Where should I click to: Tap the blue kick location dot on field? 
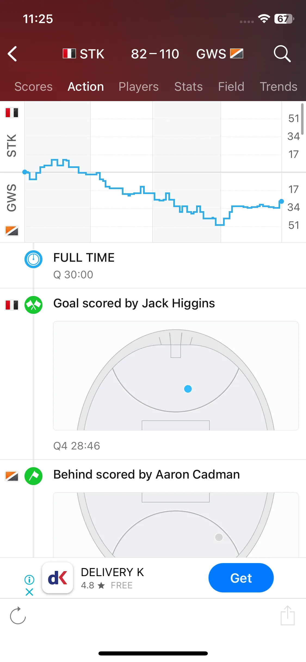coord(188,389)
